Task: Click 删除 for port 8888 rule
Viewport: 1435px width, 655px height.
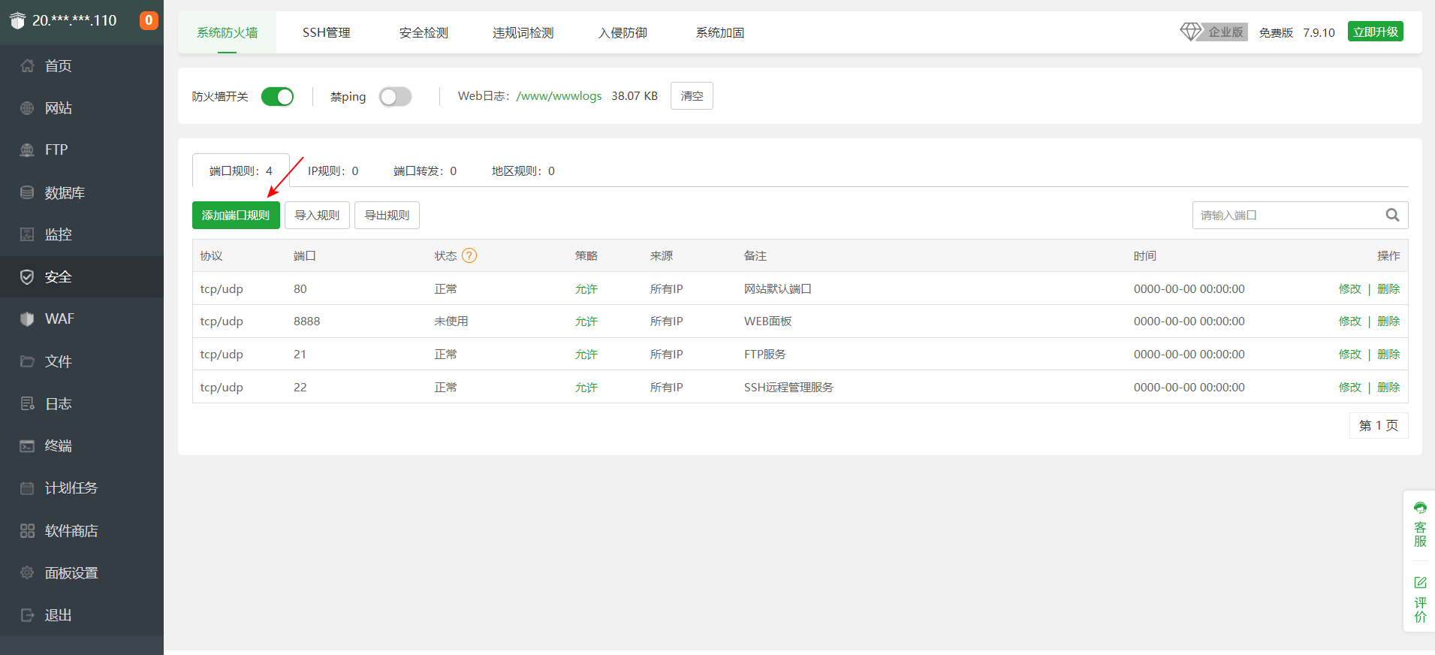Action: pyautogui.click(x=1388, y=321)
